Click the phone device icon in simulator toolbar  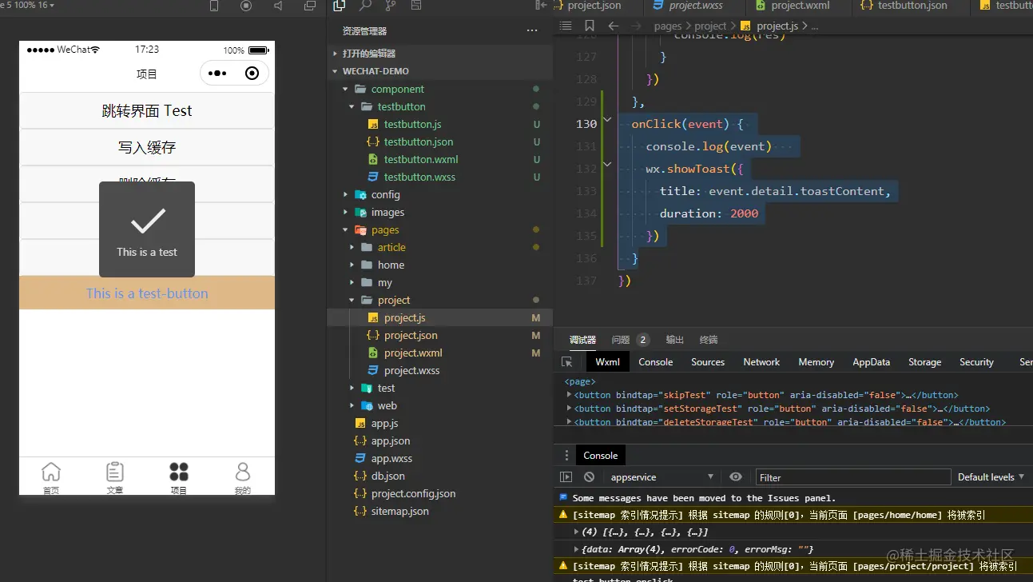point(214,6)
